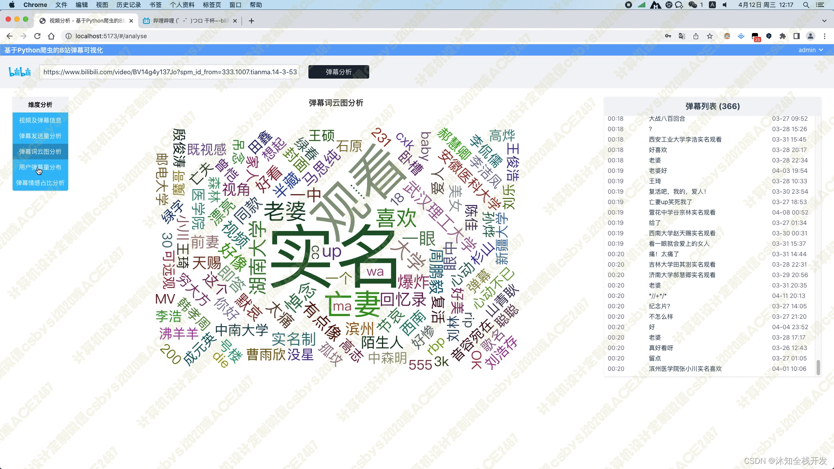
Task: Bookmark page with star icon
Action: pos(710,36)
